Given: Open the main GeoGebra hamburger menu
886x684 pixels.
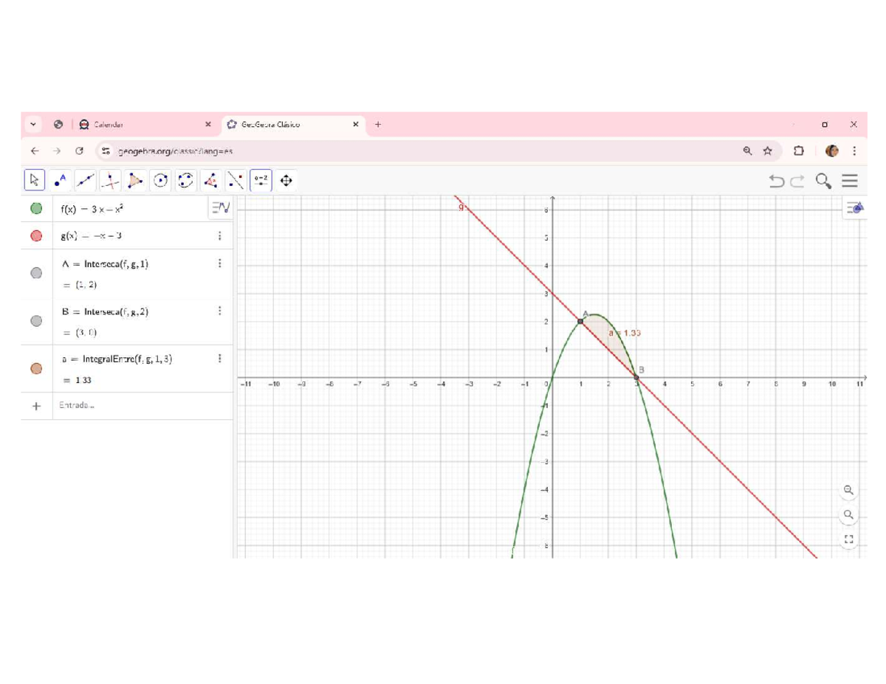Looking at the screenshot, I should pos(849,180).
